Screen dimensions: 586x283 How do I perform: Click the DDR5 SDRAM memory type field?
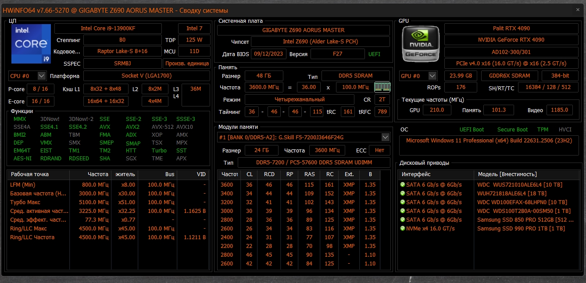pyautogui.click(x=356, y=76)
